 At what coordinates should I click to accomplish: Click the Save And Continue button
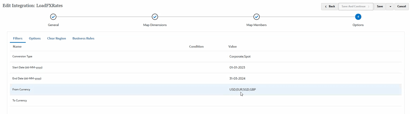(356, 6)
